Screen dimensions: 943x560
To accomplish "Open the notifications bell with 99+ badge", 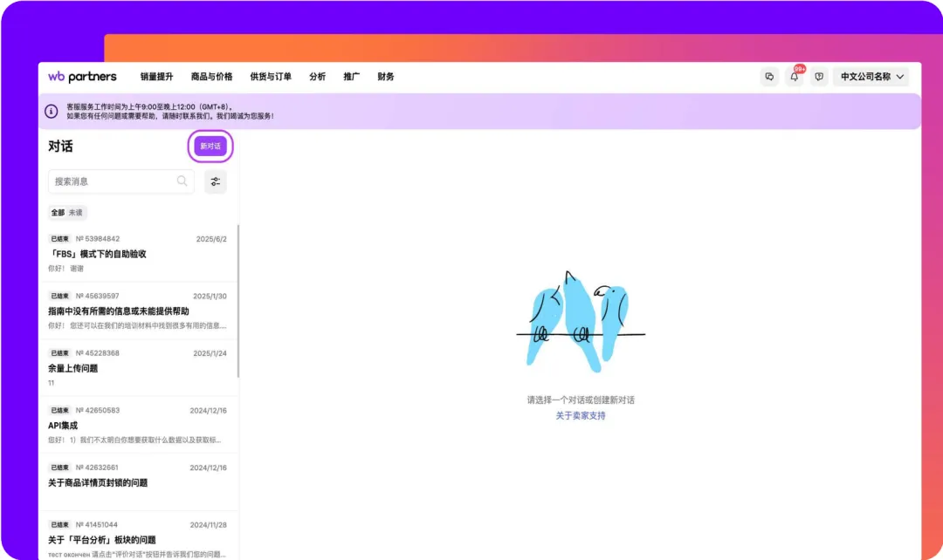I will coord(794,77).
